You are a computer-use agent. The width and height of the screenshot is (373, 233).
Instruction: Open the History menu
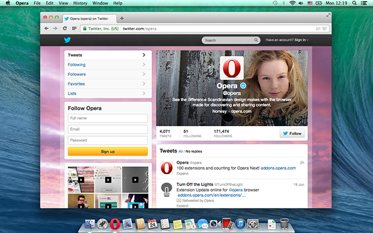[x=80, y=3]
